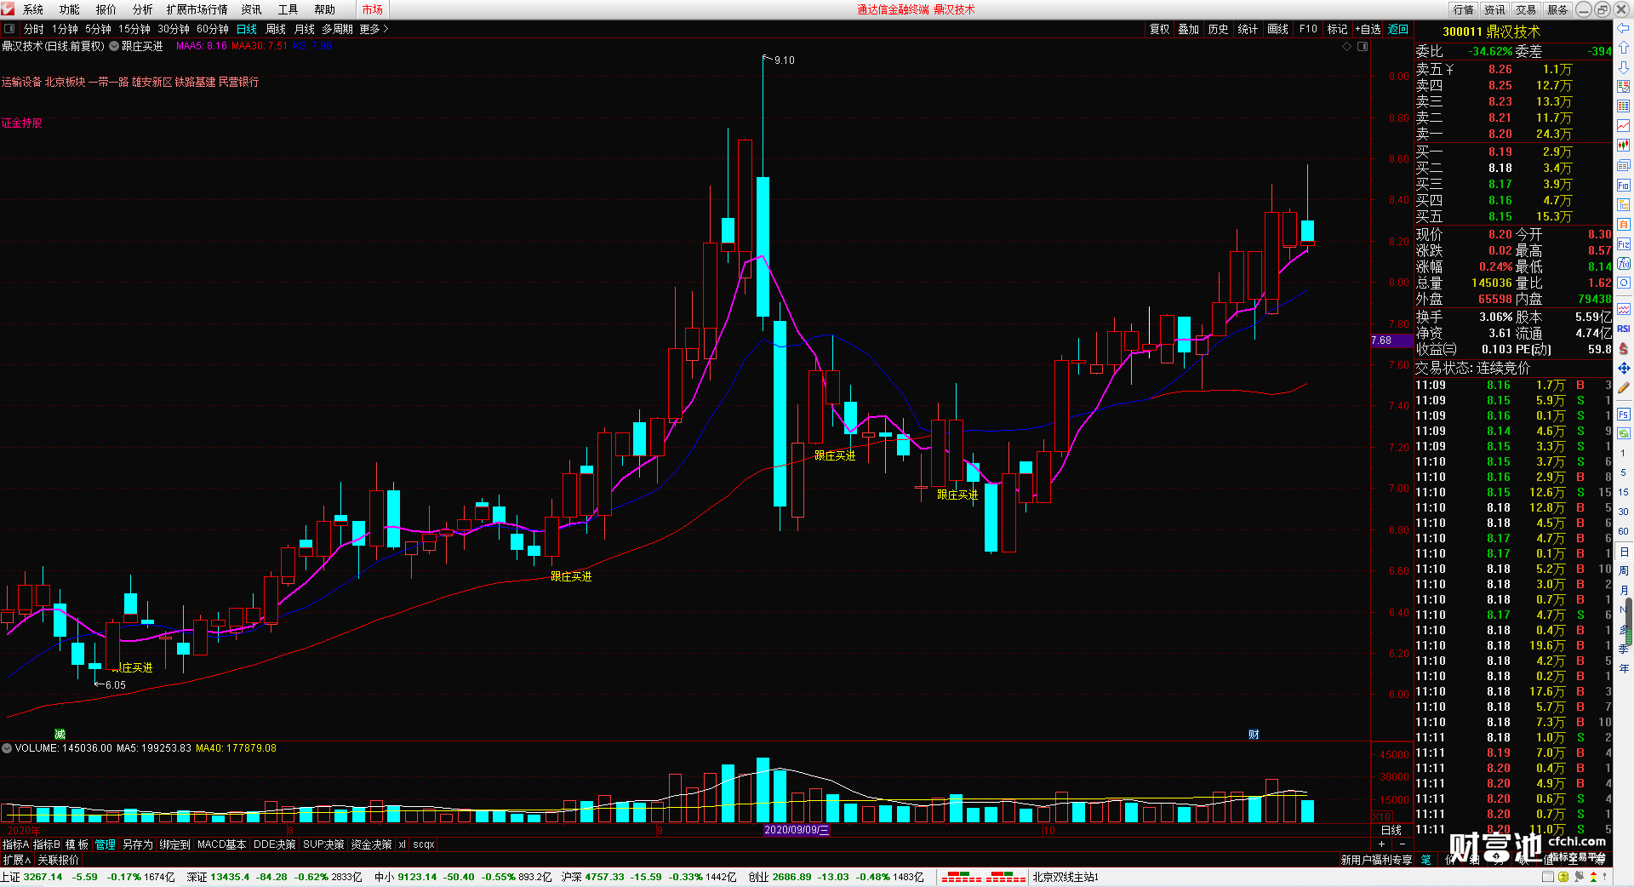This screenshot has height=887, width=1634.
Task: Click the green refresh icon in sidebar
Action: click(1623, 433)
